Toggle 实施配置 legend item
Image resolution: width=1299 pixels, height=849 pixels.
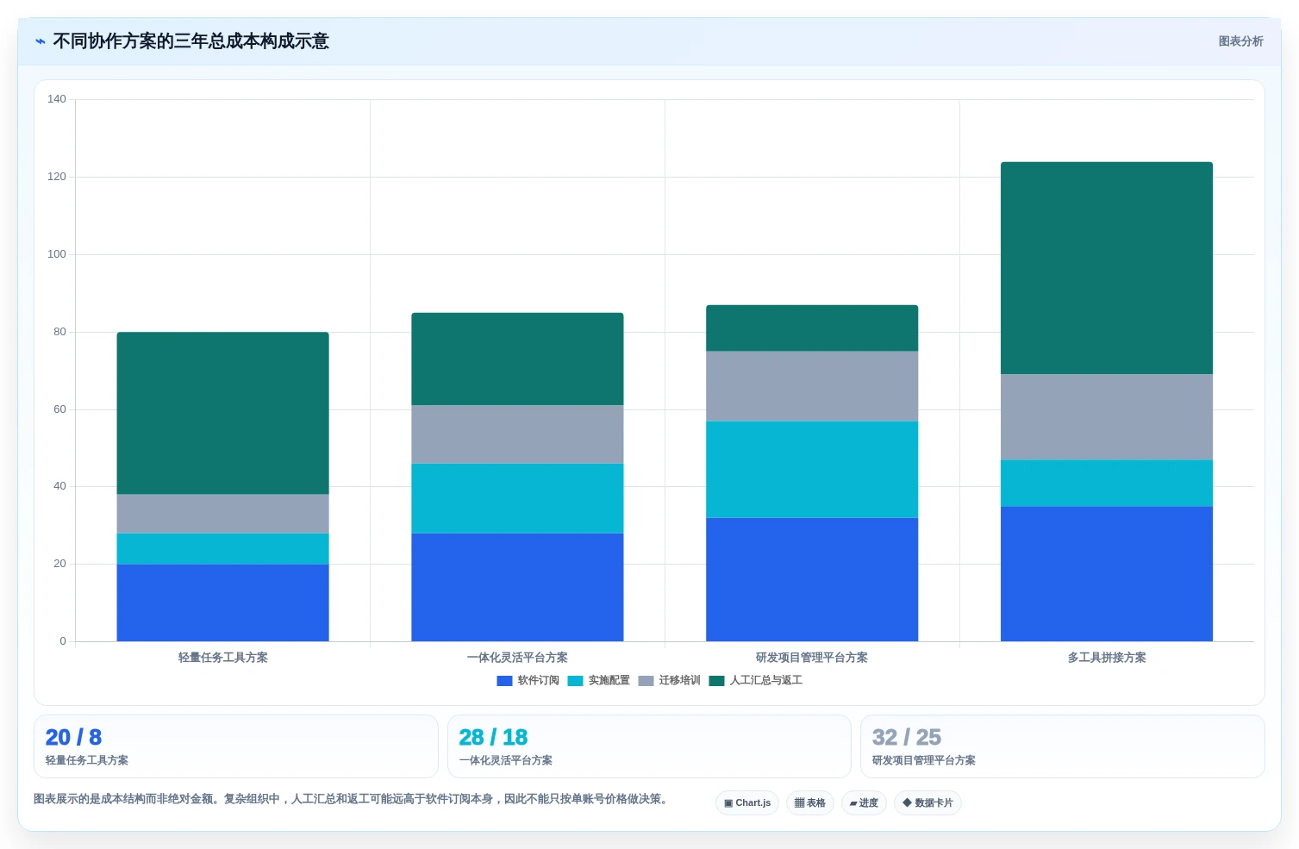click(x=599, y=680)
